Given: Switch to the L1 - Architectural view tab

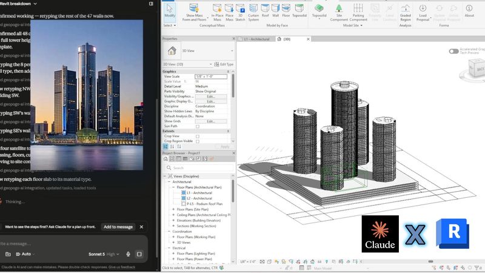Looking at the screenshot, I should [x=256, y=39].
